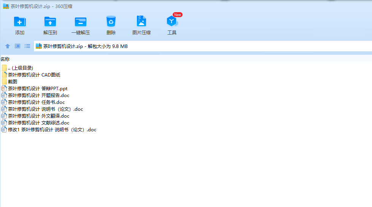The height and width of the screenshot is (207, 372).
Task: Select the 茶叶修剪机设计 CAD图纸 folder
Action: click(31, 75)
